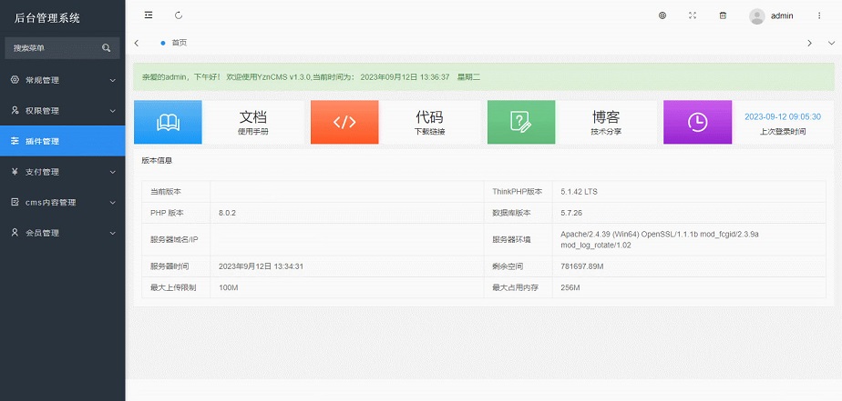The image size is (842, 401).
Task: Click the 服务器环境 label cell
Action: click(519, 240)
